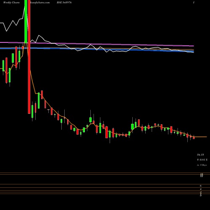This screenshot has height=210, width=210.
Task: Click the price value '34.15'
Action: (x=200, y=155)
